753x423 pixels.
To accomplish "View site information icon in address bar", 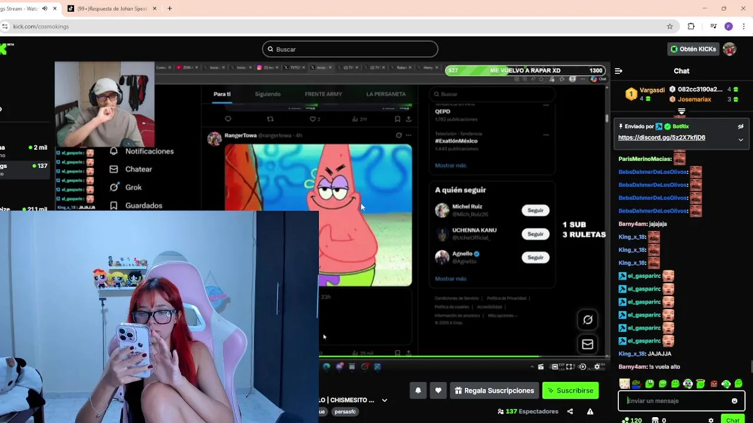I will [x=5, y=26].
